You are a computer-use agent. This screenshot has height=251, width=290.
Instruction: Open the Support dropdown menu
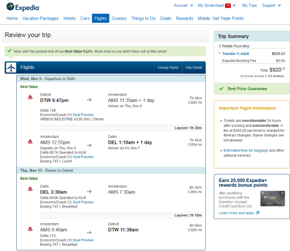click(271, 5)
